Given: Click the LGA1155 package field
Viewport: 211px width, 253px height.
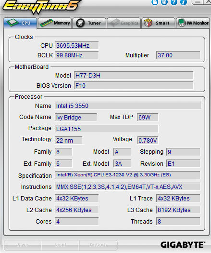Looking at the screenshot, I should point(106,129).
